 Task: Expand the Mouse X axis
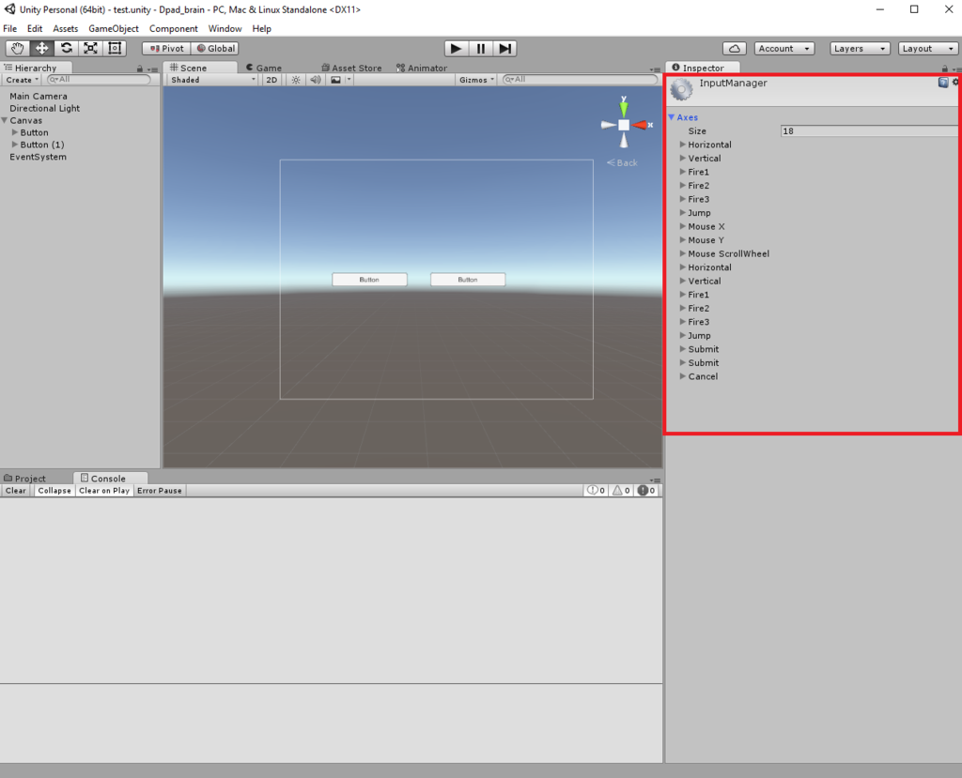(682, 226)
